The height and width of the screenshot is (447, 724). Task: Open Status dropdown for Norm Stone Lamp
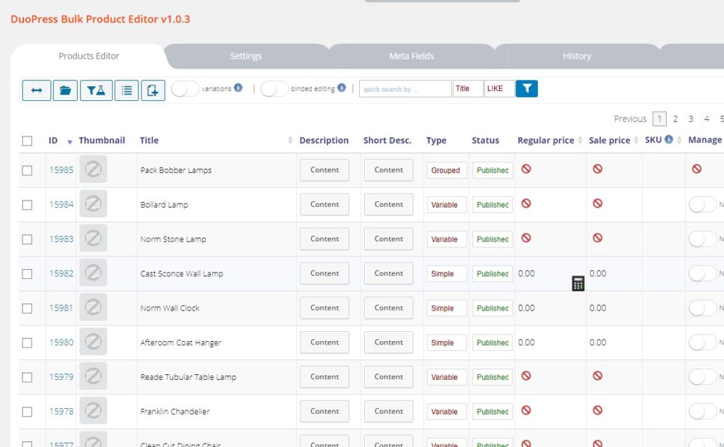click(x=492, y=239)
